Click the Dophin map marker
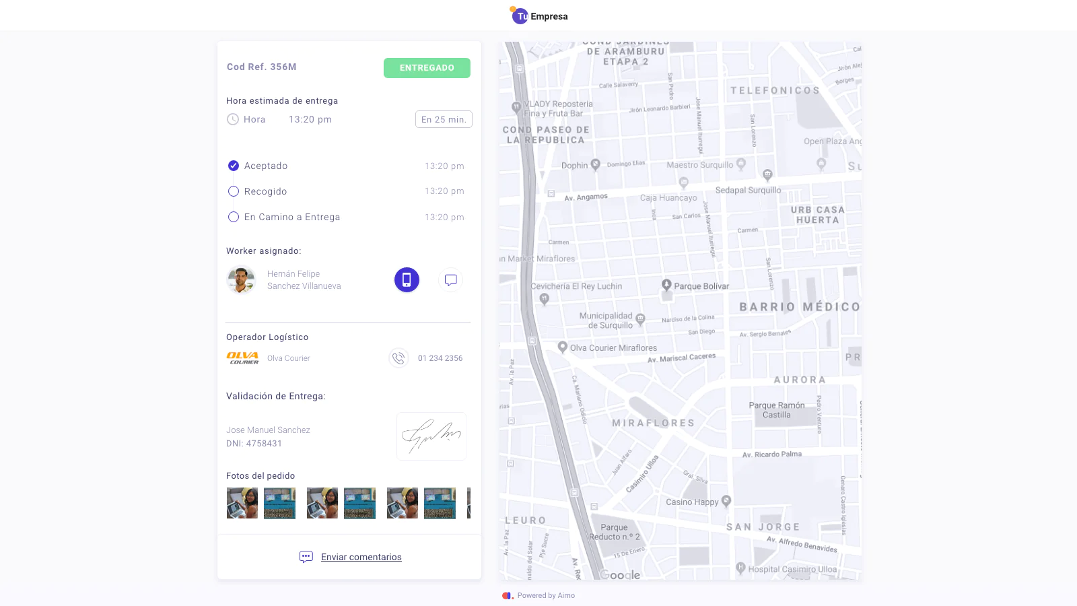Image resolution: width=1077 pixels, height=606 pixels. coord(595,164)
